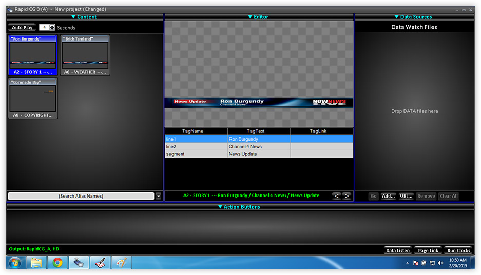Collapse the Action Buttons panel header
The height and width of the screenshot is (275, 481).
(x=239, y=207)
